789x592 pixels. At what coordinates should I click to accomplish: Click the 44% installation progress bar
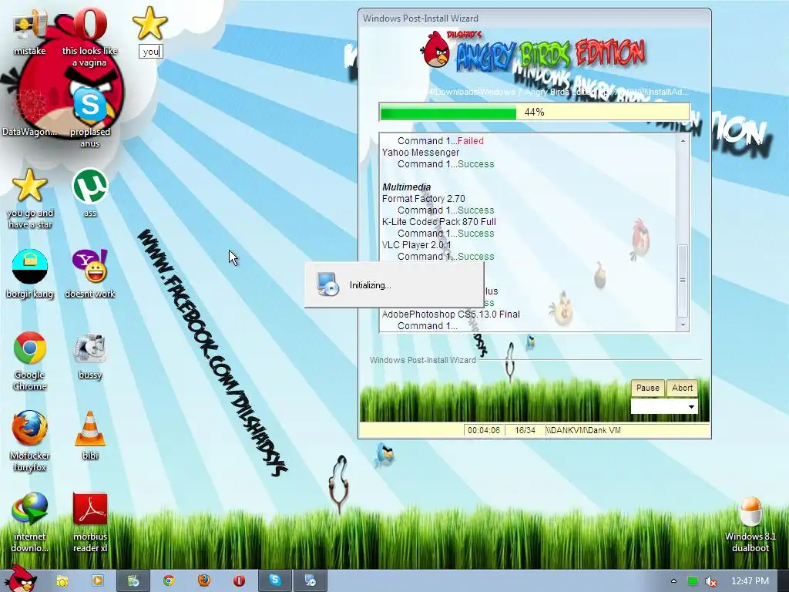tap(534, 112)
